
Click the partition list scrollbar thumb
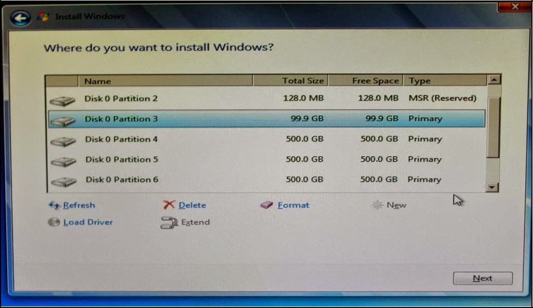coord(493,128)
